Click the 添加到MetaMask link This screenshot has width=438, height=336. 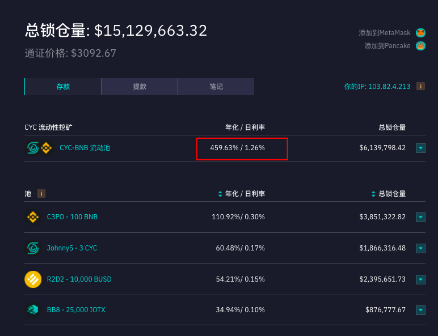(384, 33)
